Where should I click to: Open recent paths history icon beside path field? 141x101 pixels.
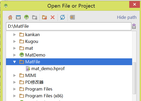134,26
